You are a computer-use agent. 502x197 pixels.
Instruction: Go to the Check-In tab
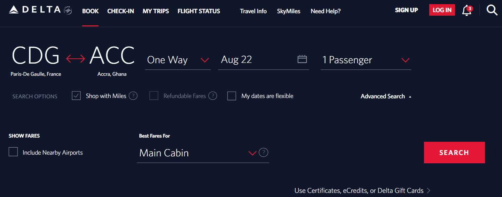pyautogui.click(x=120, y=11)
